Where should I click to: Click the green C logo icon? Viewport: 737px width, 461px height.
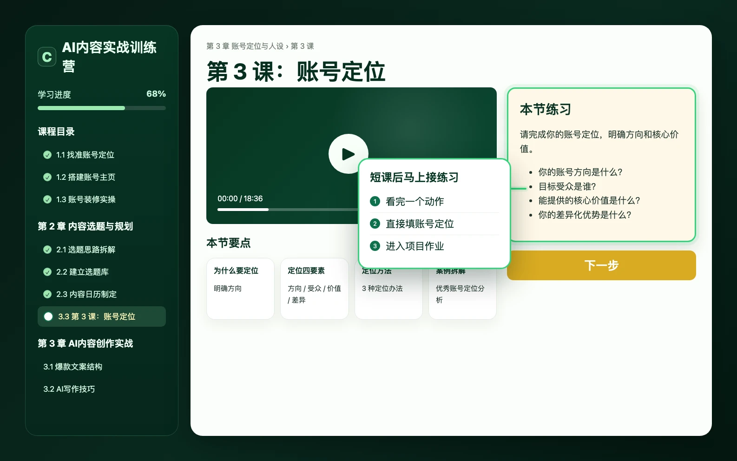point(47,57)
